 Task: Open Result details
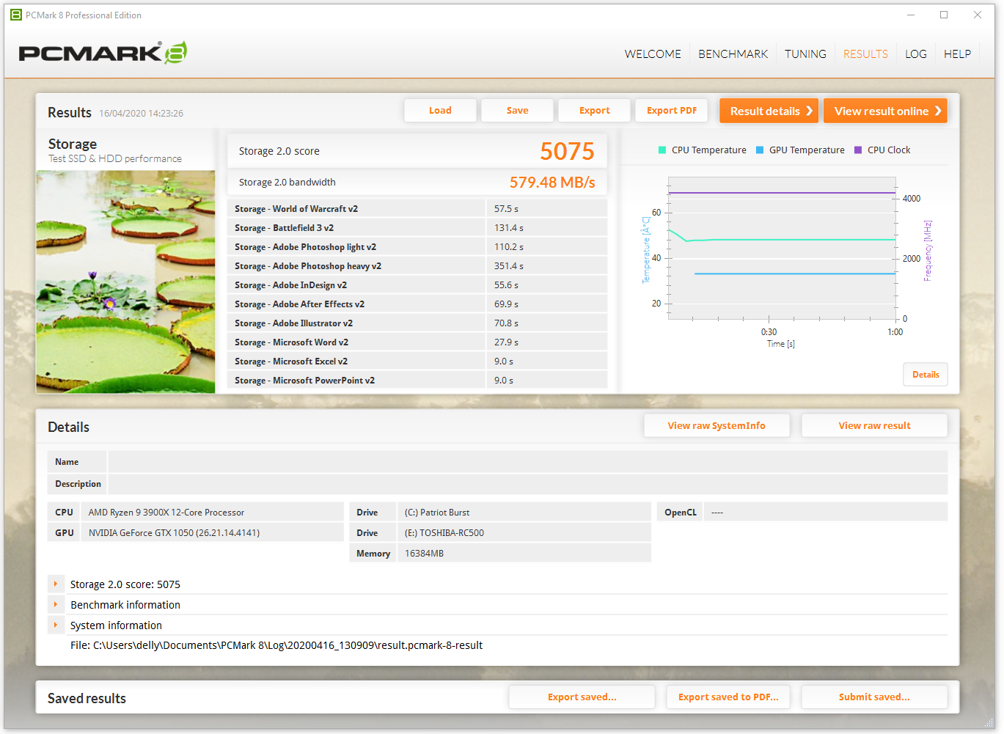coord(769,111)
